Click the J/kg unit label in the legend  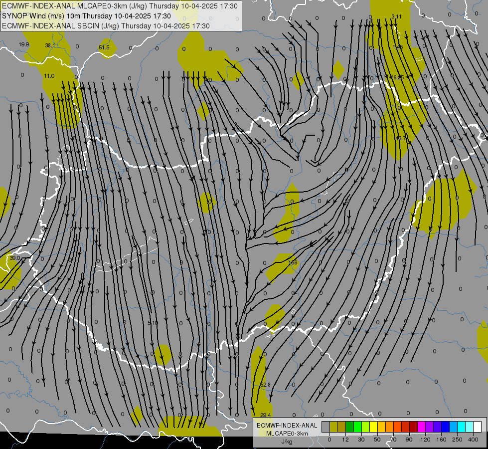pyautogui.click(x=287, y=442)
